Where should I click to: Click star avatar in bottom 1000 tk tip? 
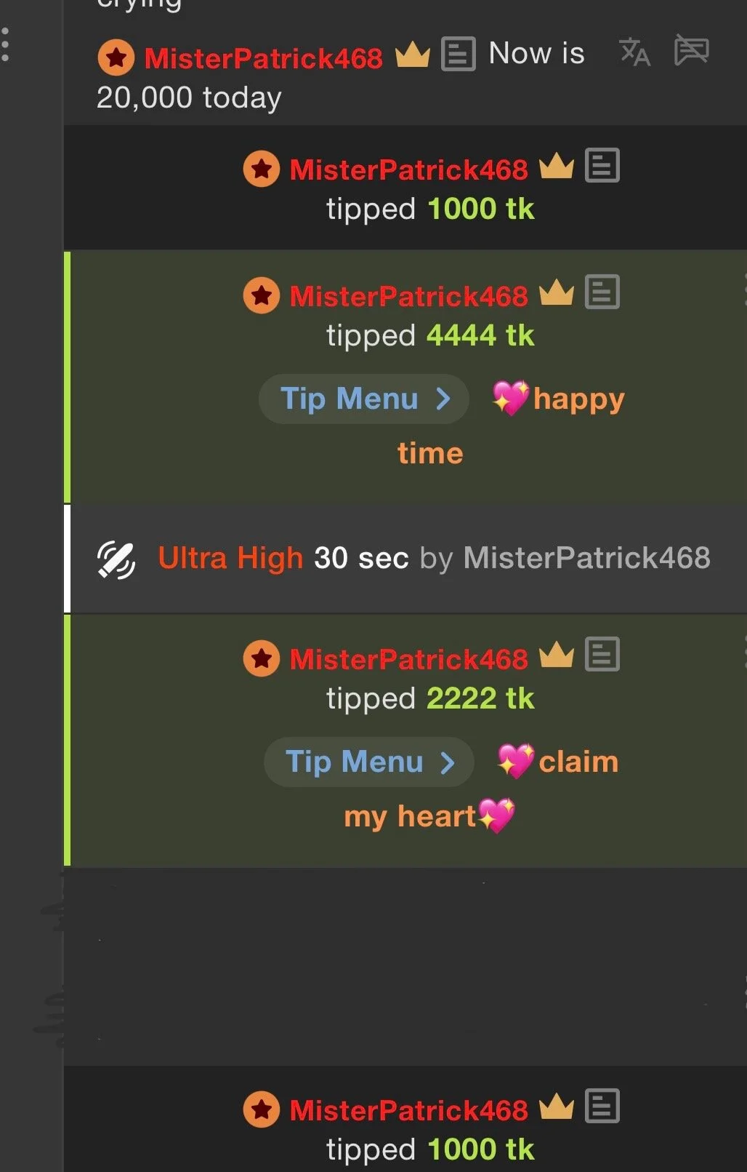[x=262, y=1109]
